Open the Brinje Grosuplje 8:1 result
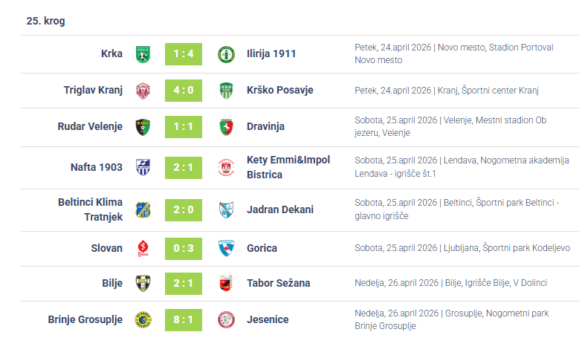This screenshot has height=358, width=579. pyautogui.click(x=184, y=319)
